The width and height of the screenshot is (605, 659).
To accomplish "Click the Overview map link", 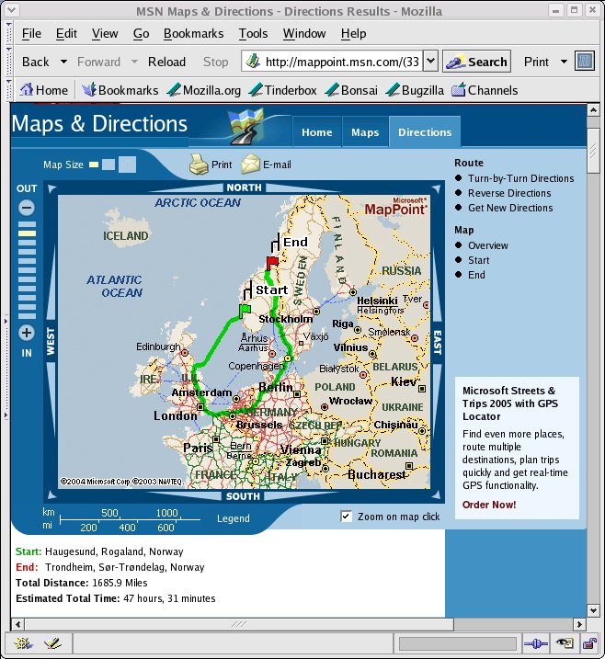I will [x=488, y=245].
